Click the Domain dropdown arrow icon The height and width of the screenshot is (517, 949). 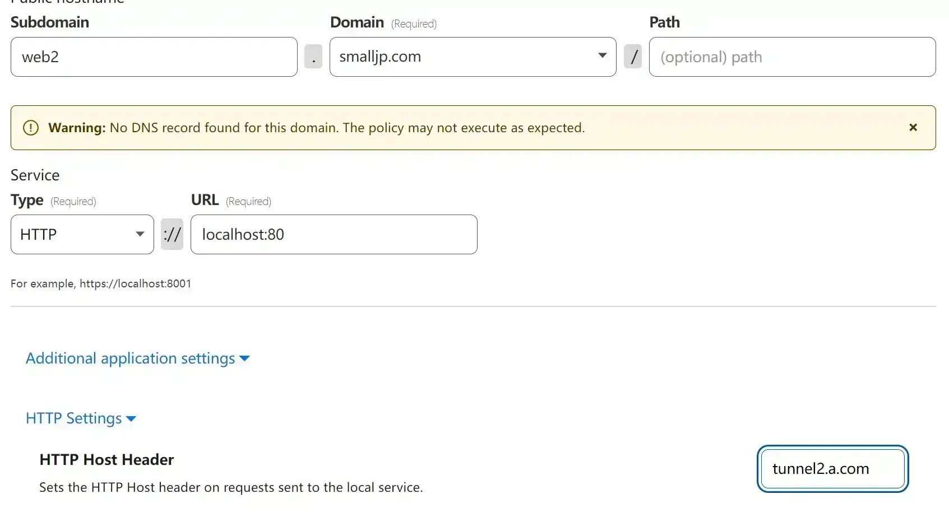click(603, 55)
